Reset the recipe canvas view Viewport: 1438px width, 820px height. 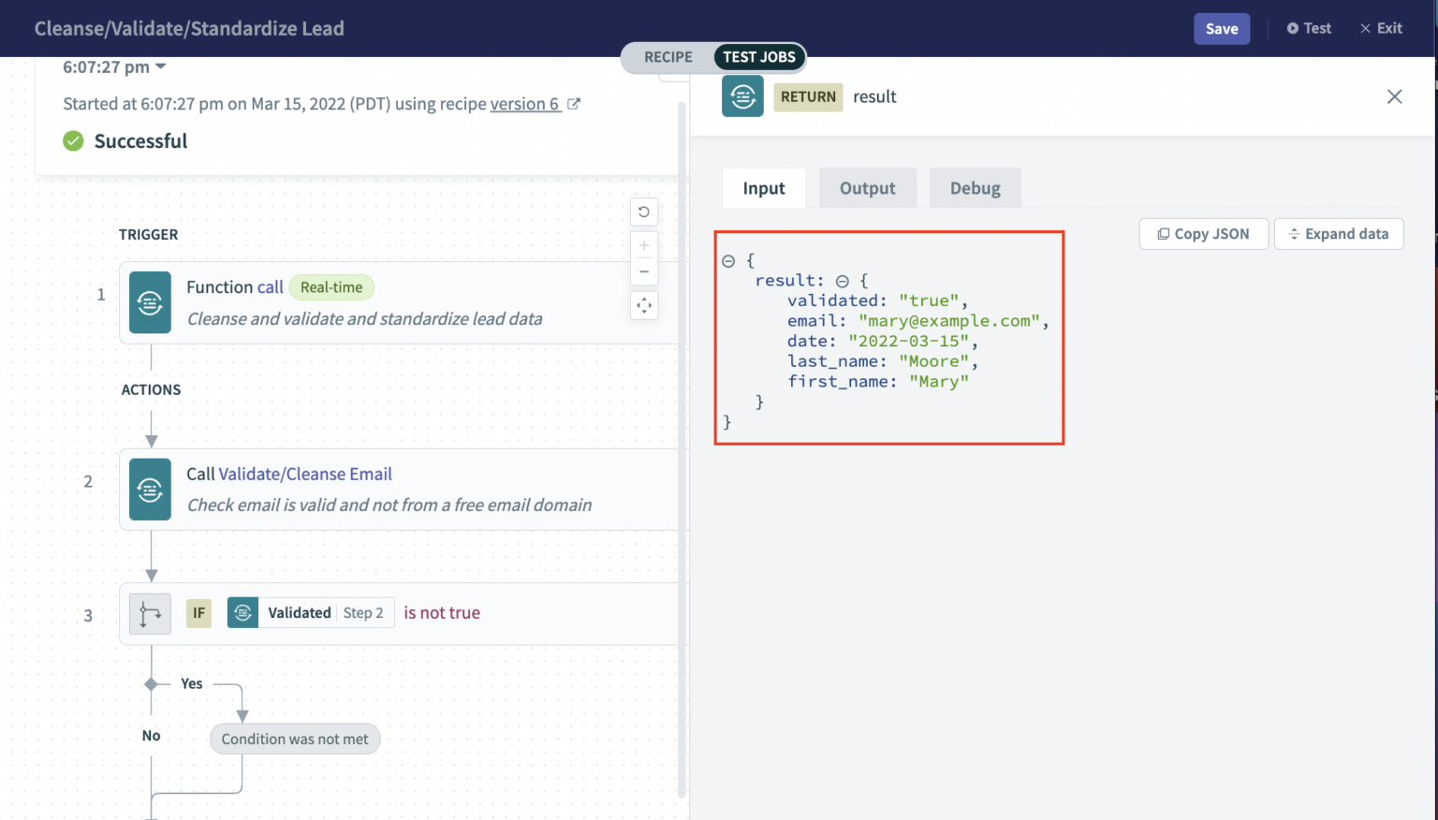click(x=644, y=212)
